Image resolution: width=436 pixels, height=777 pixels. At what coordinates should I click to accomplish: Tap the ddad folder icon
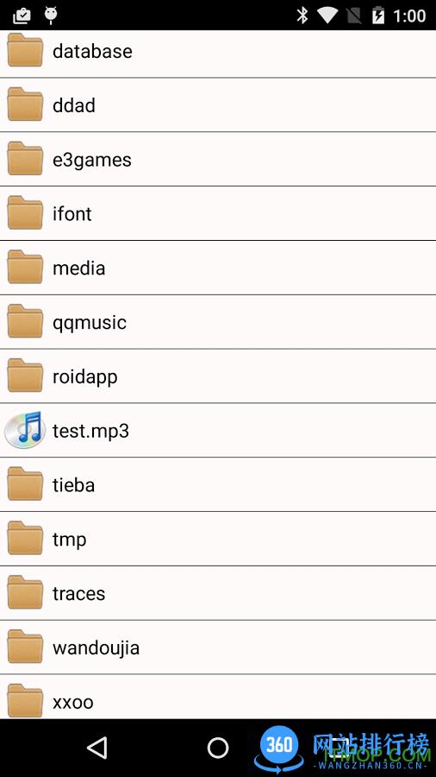pyautogui.click(x=25, y=104)
